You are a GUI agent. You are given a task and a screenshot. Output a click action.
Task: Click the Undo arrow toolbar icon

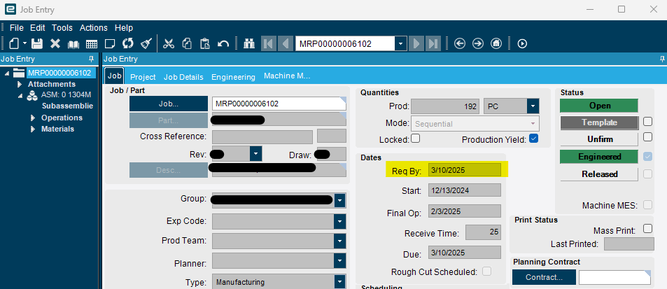tap(223, 43)
